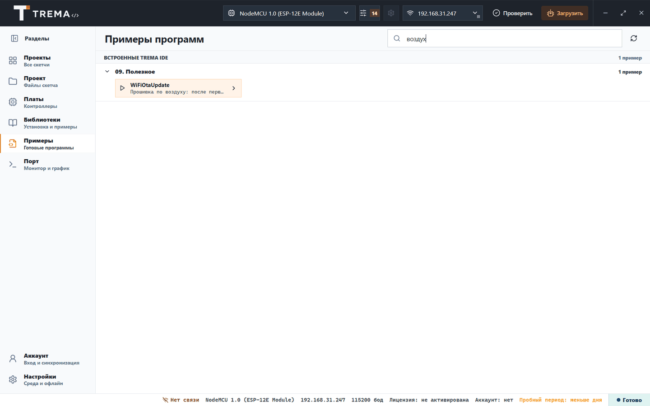Viewport: 650px width, 406px height.
Task: Click the Библиотеки book icon
Action: [13, 123]
